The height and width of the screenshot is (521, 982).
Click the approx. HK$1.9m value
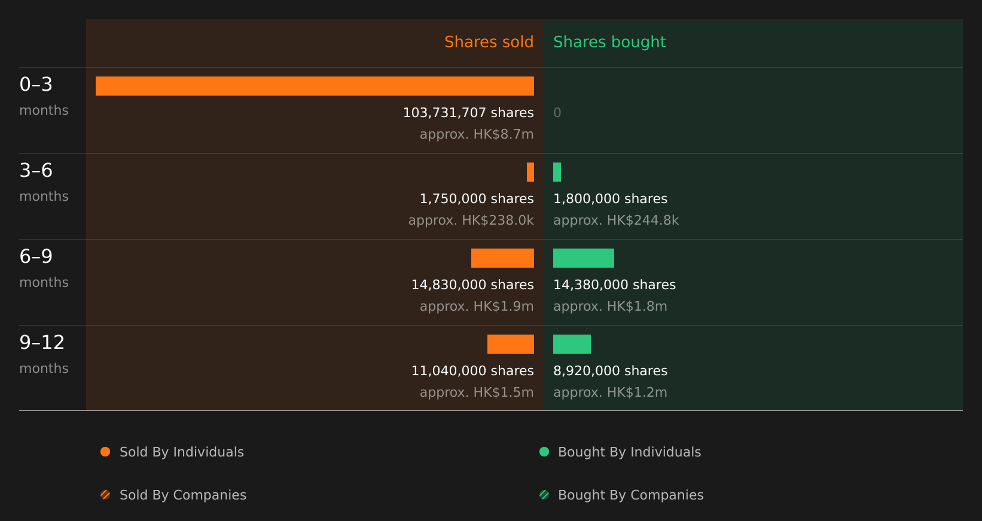tap(477, 307)
